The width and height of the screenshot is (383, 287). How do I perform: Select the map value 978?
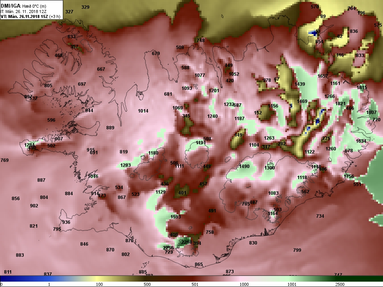pyautogui.click(x=267, y=80)
